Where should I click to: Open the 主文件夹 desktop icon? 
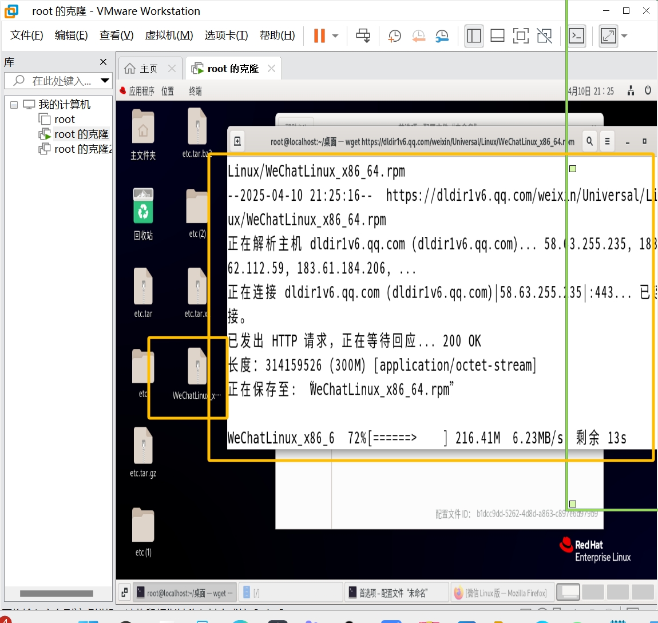pyautogui.click(x=143, y=135)
